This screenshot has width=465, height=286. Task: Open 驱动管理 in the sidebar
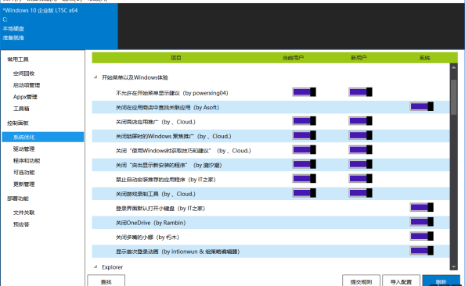[x=24, y=149]
